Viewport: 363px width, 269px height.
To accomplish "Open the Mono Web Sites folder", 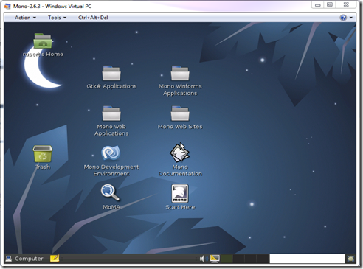I will 180,113.
